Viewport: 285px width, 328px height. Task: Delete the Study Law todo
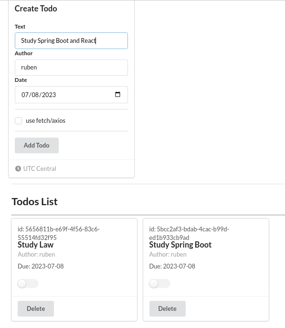(x=36, y=309)
